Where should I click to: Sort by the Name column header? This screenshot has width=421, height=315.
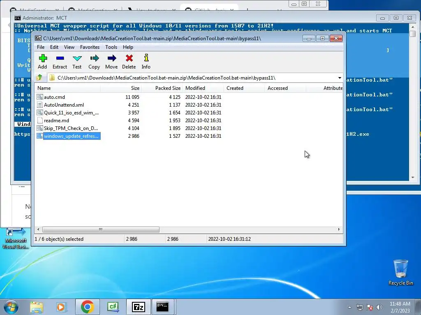click(x=68, y=88)
